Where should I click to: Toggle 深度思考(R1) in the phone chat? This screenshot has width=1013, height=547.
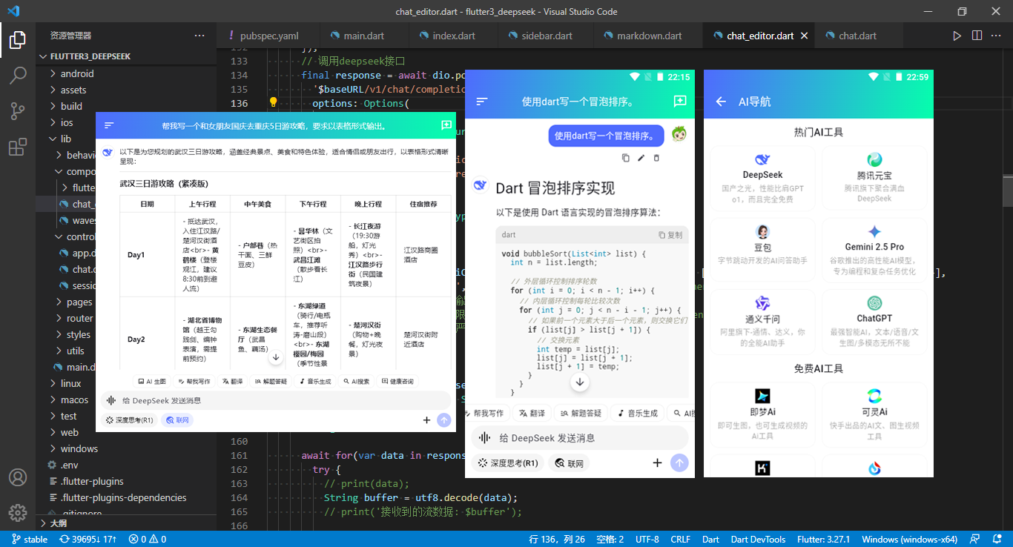509,463
